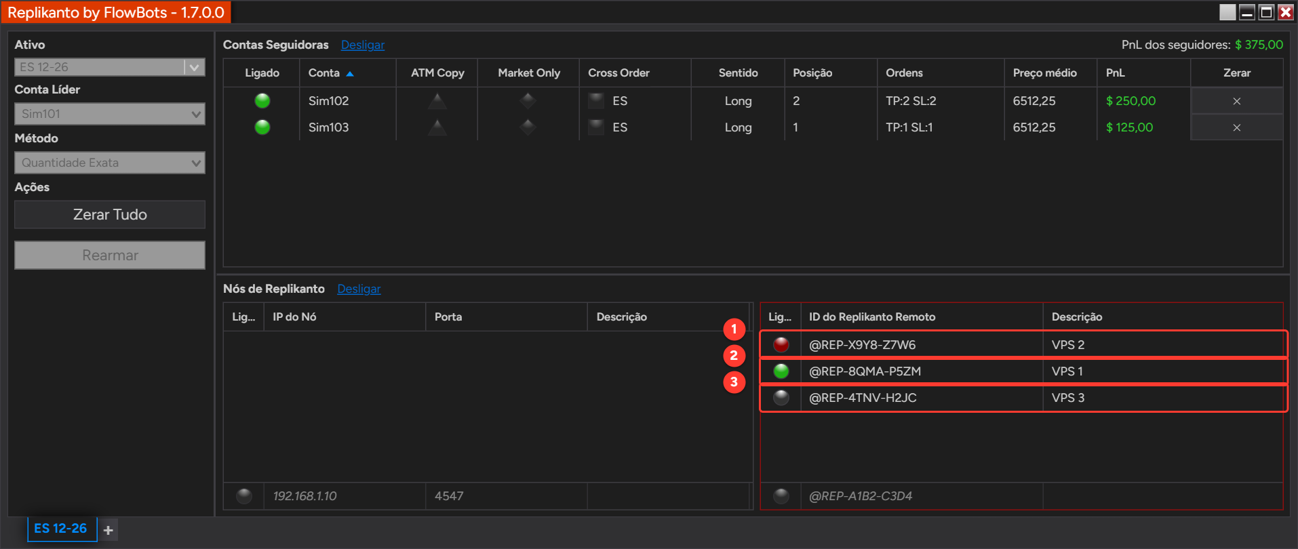Toggle ATM Copy triangle for Sim102
This screenshot has height=549, width=1298.
[x=437, y=101]
